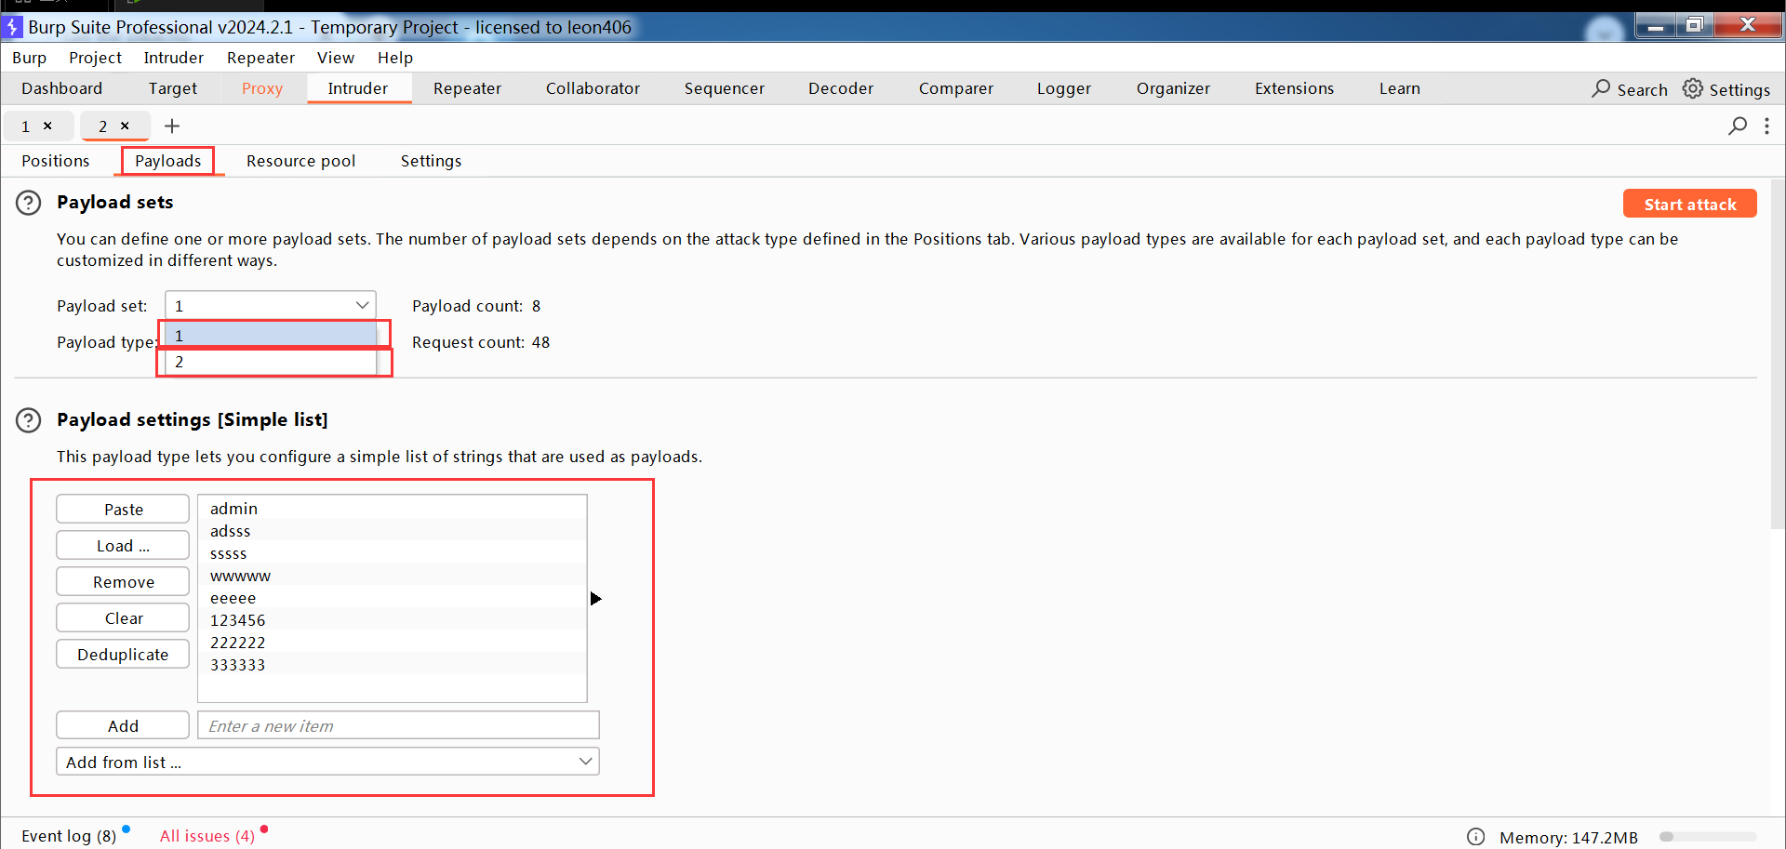Click the Payload settings help icon
Viewport: 1786px width, 849px height.
[29, 420]
